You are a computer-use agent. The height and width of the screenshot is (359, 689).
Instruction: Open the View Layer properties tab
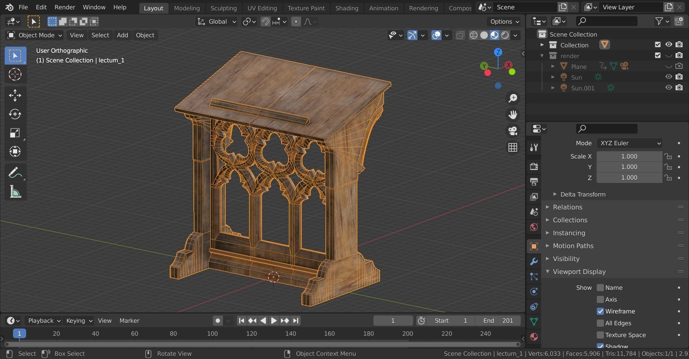point(534,197)
